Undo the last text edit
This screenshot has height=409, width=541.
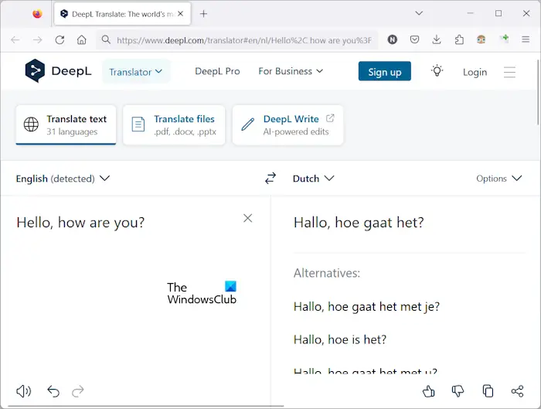(53, 391)
